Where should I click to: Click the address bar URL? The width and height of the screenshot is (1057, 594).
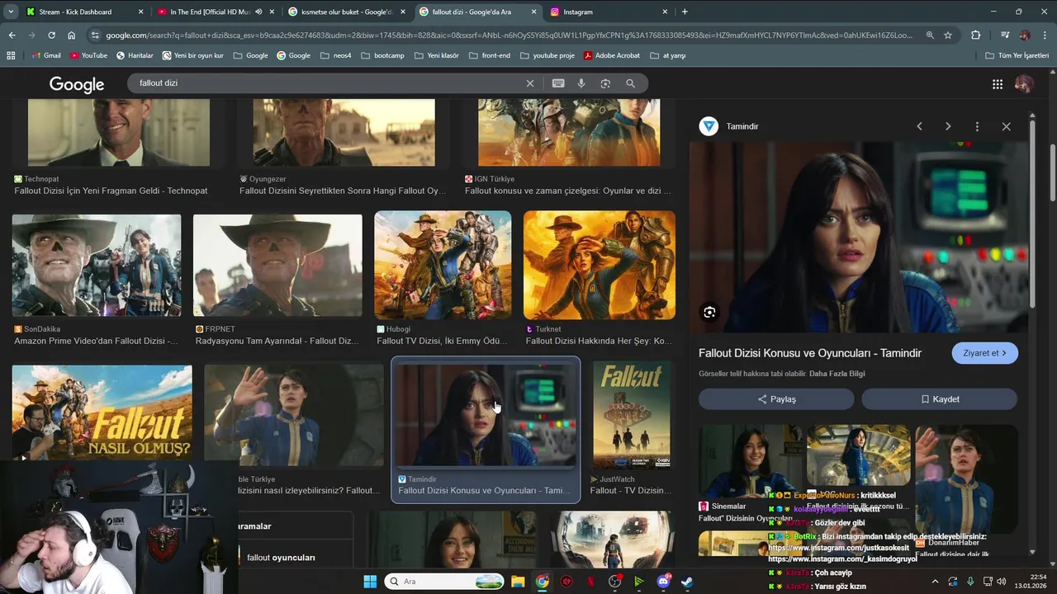pos(510,35)
